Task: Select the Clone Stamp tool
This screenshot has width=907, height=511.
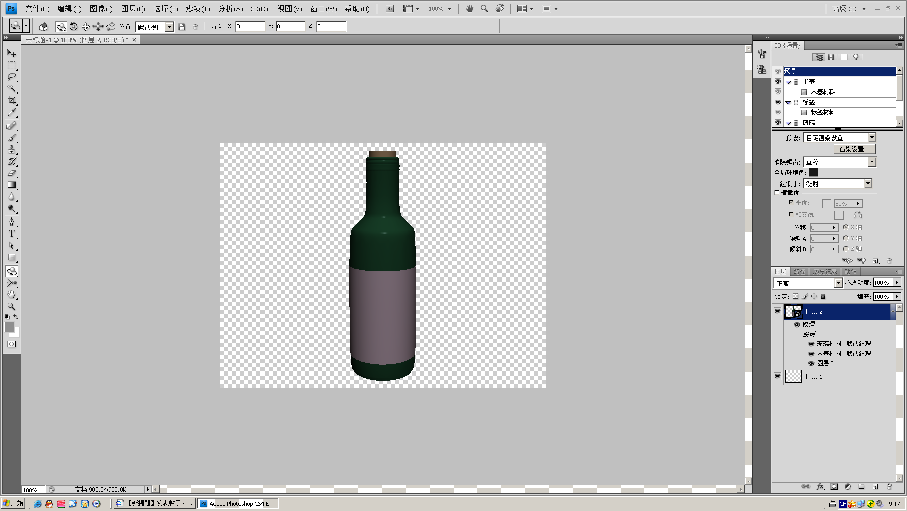Action: coord(12,149)
